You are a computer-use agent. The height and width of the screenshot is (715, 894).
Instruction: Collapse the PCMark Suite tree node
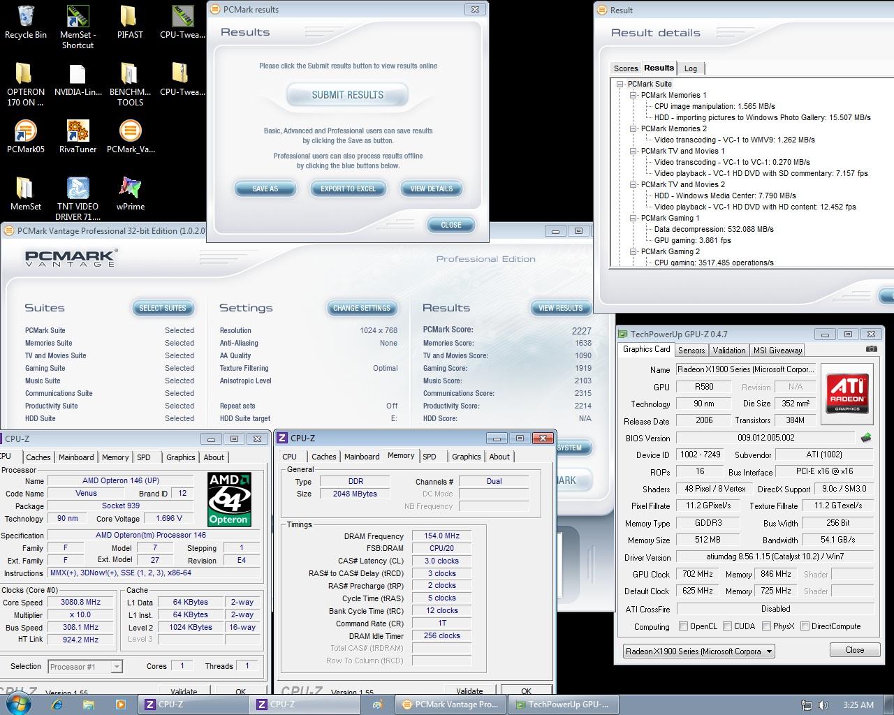click(x=620, y=84)
